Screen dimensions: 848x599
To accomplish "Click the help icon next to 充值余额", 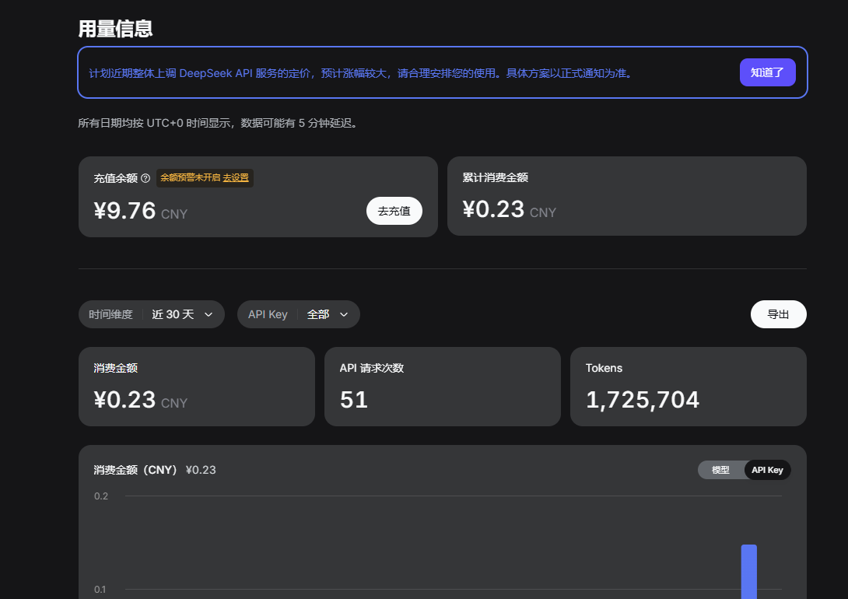I will pyautogui.click(x=145, y=178).
